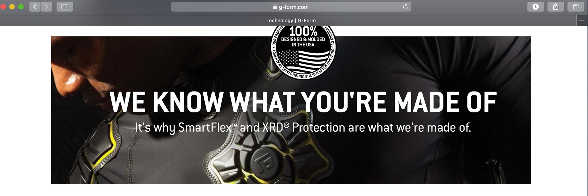
Task: Toggle the Safari sidebar button
Action: coord(65,7)
